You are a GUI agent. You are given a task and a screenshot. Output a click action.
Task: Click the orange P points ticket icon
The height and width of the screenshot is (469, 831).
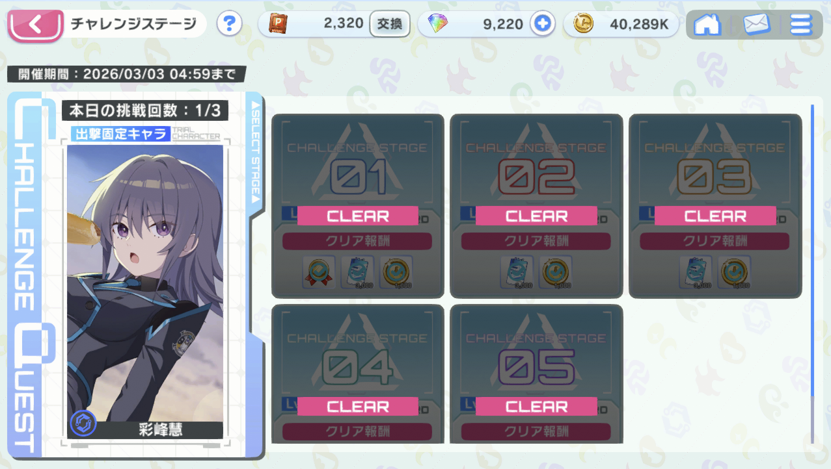[279, 24]
